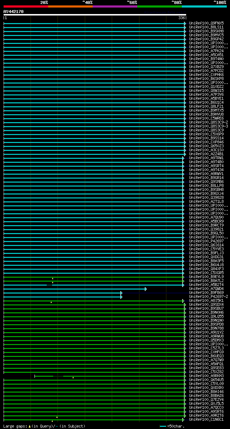Click the UniRef100_B9MVC5 label

tap(206, 35)
